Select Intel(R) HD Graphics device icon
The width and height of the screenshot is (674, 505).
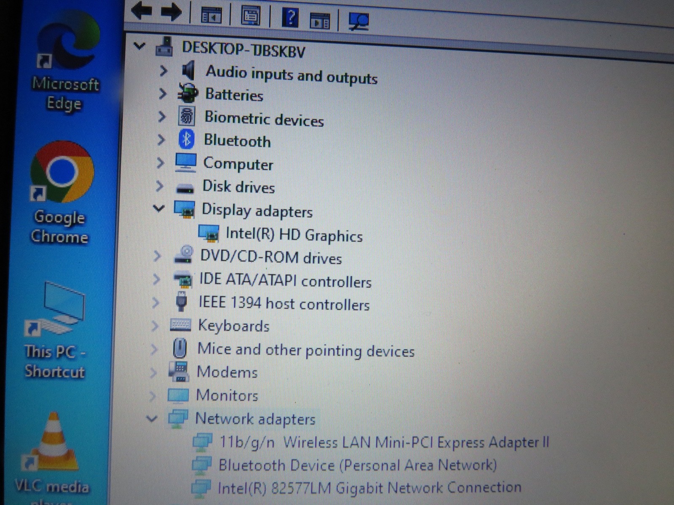(209, 232)
